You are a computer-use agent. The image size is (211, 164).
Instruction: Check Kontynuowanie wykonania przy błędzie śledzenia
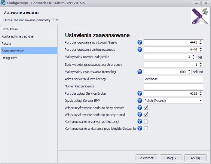[x=146, y=129]
